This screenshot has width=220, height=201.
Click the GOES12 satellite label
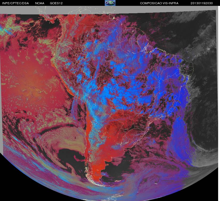tap(56, 3)
